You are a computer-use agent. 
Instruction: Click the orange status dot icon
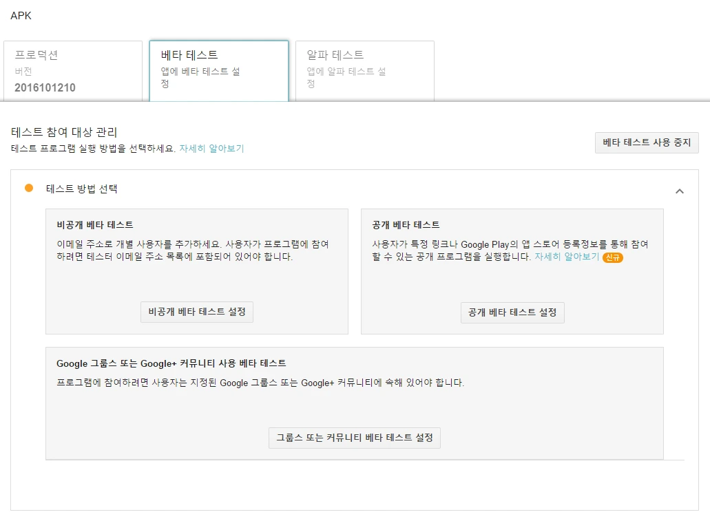[x=29, y=188]
